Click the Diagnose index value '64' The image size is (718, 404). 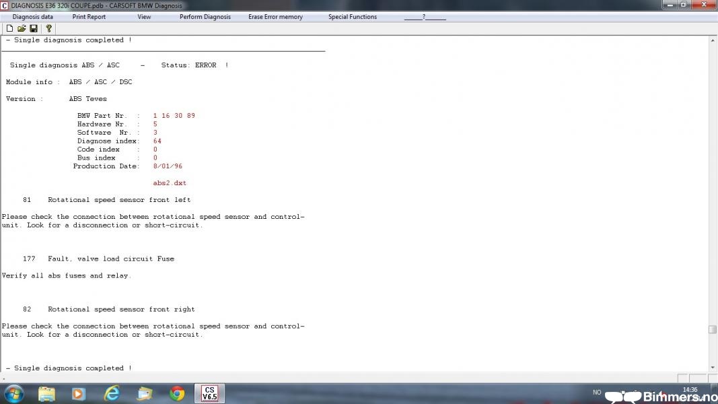coord(157,141)
